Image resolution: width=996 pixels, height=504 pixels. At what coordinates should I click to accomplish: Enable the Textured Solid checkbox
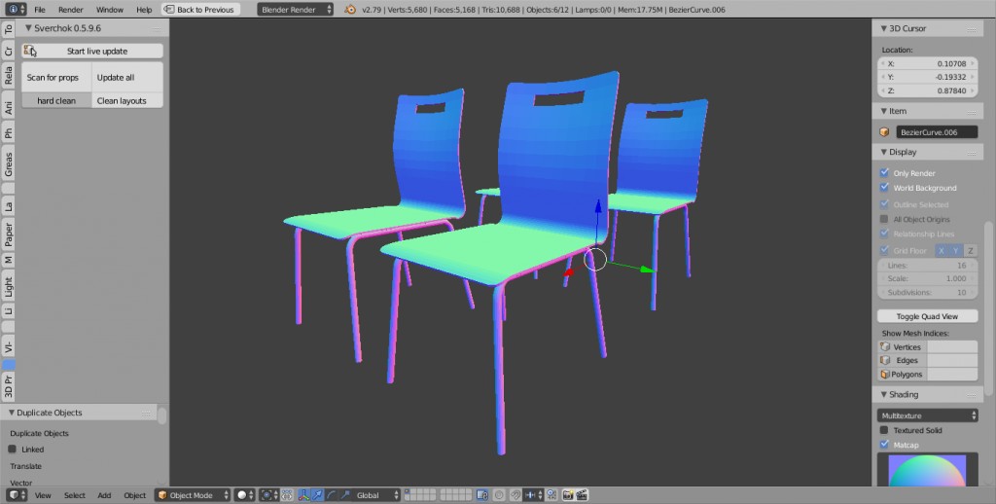[884, 430]
